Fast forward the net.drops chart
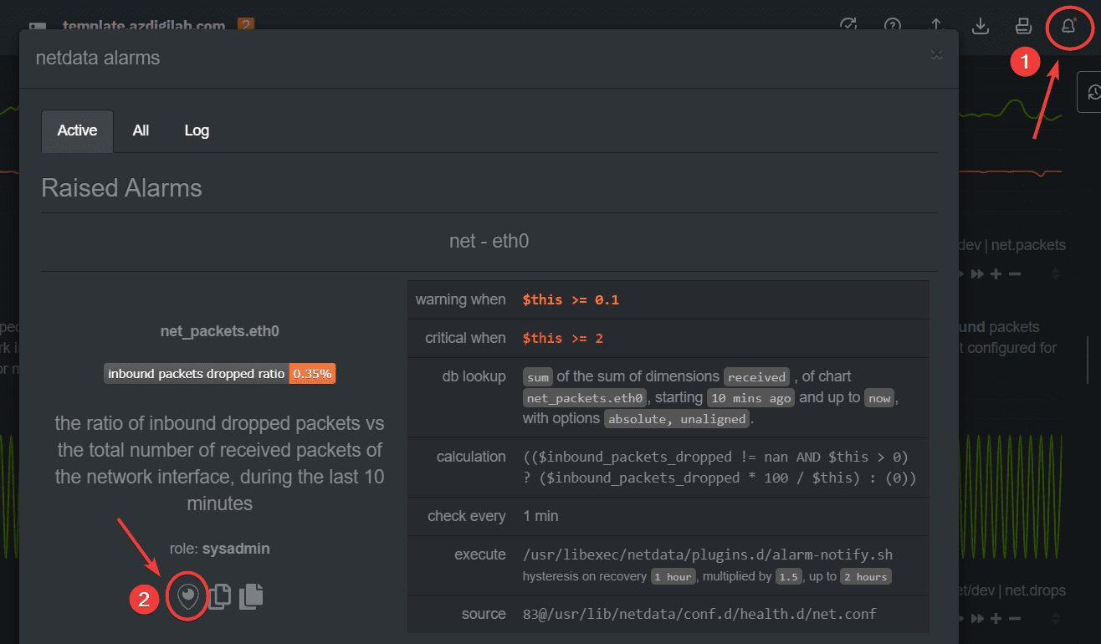This screenshot has width=1101, height=644. [x=978, y=619]
